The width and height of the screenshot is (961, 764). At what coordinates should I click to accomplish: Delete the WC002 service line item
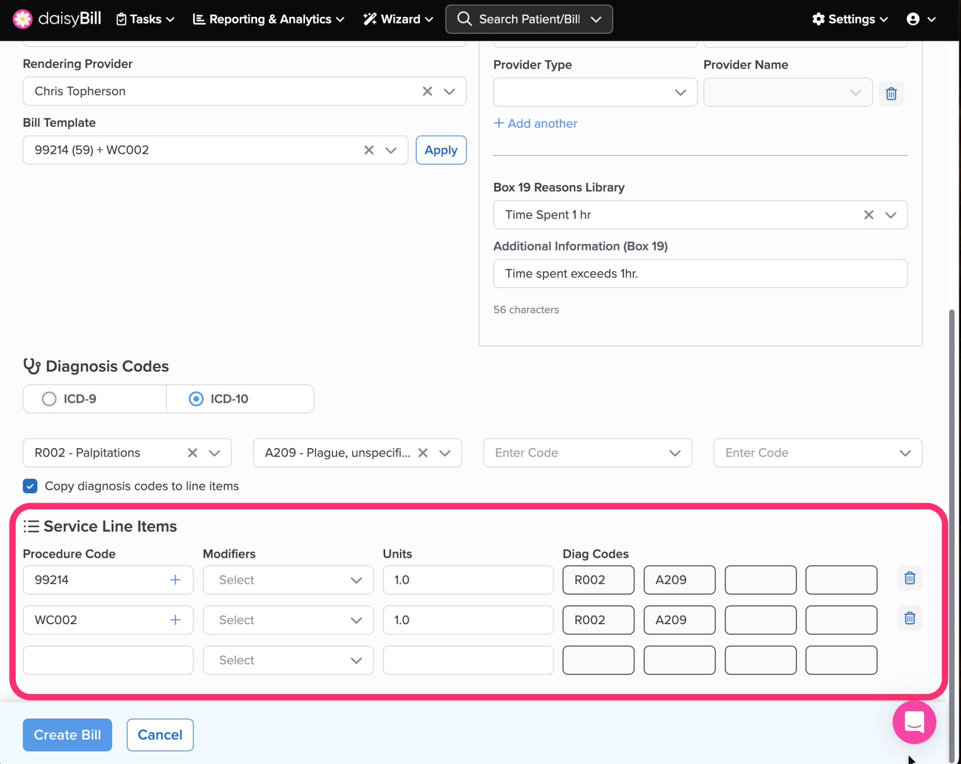click(x=909, y=618)
